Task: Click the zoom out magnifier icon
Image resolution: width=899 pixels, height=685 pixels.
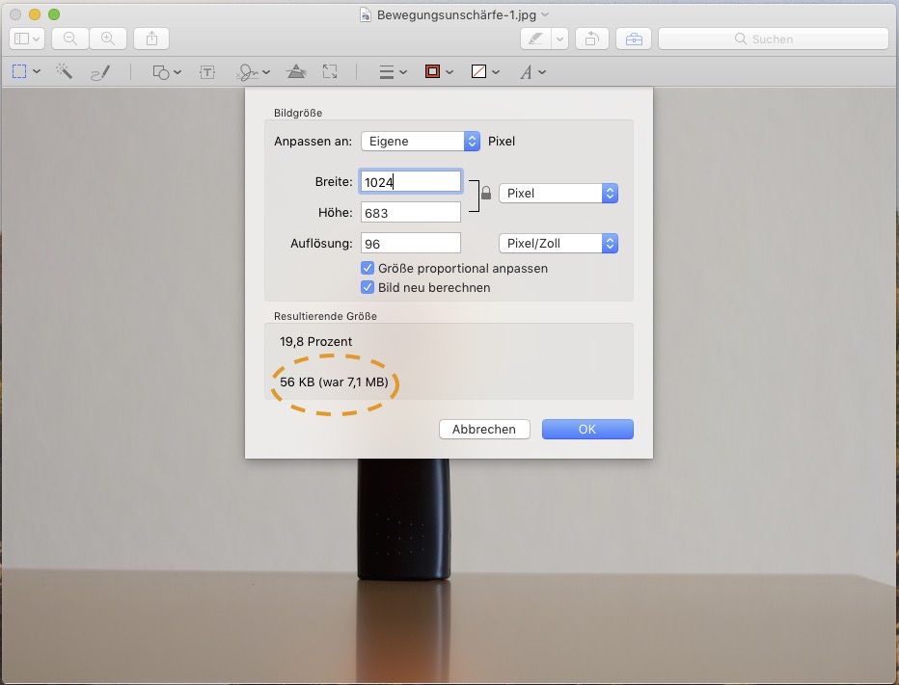Action: click(x=70, y=39)
